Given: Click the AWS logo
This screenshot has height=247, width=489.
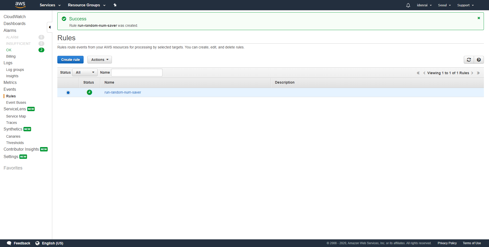Looking at the screenshot, I should click(20, 5).
